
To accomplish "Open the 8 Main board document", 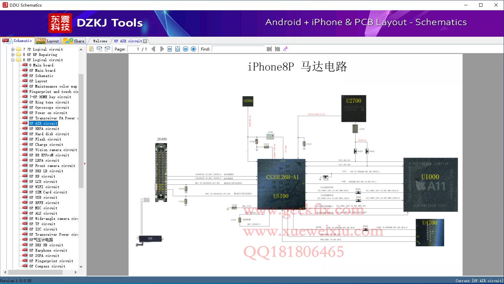I will [41, 65].
